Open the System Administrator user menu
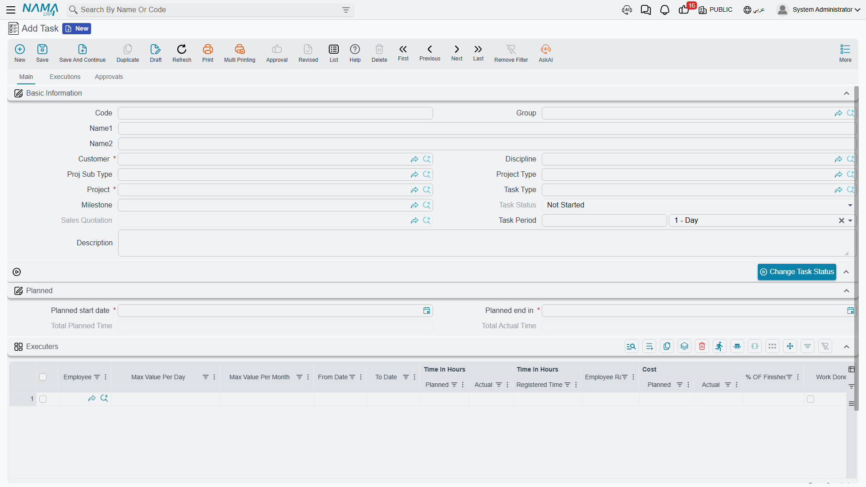The image size is (866, 487). 819,10
